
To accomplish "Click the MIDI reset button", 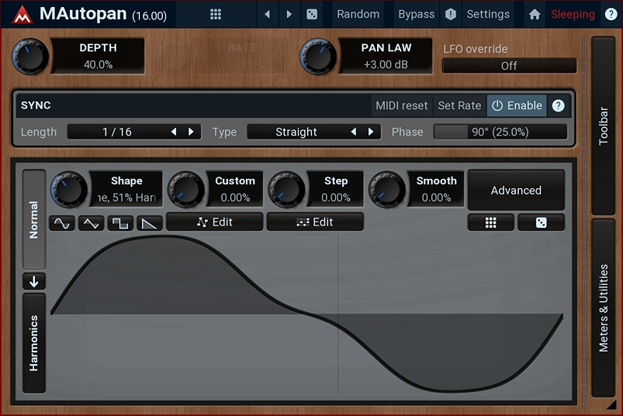I will [401, 105].
